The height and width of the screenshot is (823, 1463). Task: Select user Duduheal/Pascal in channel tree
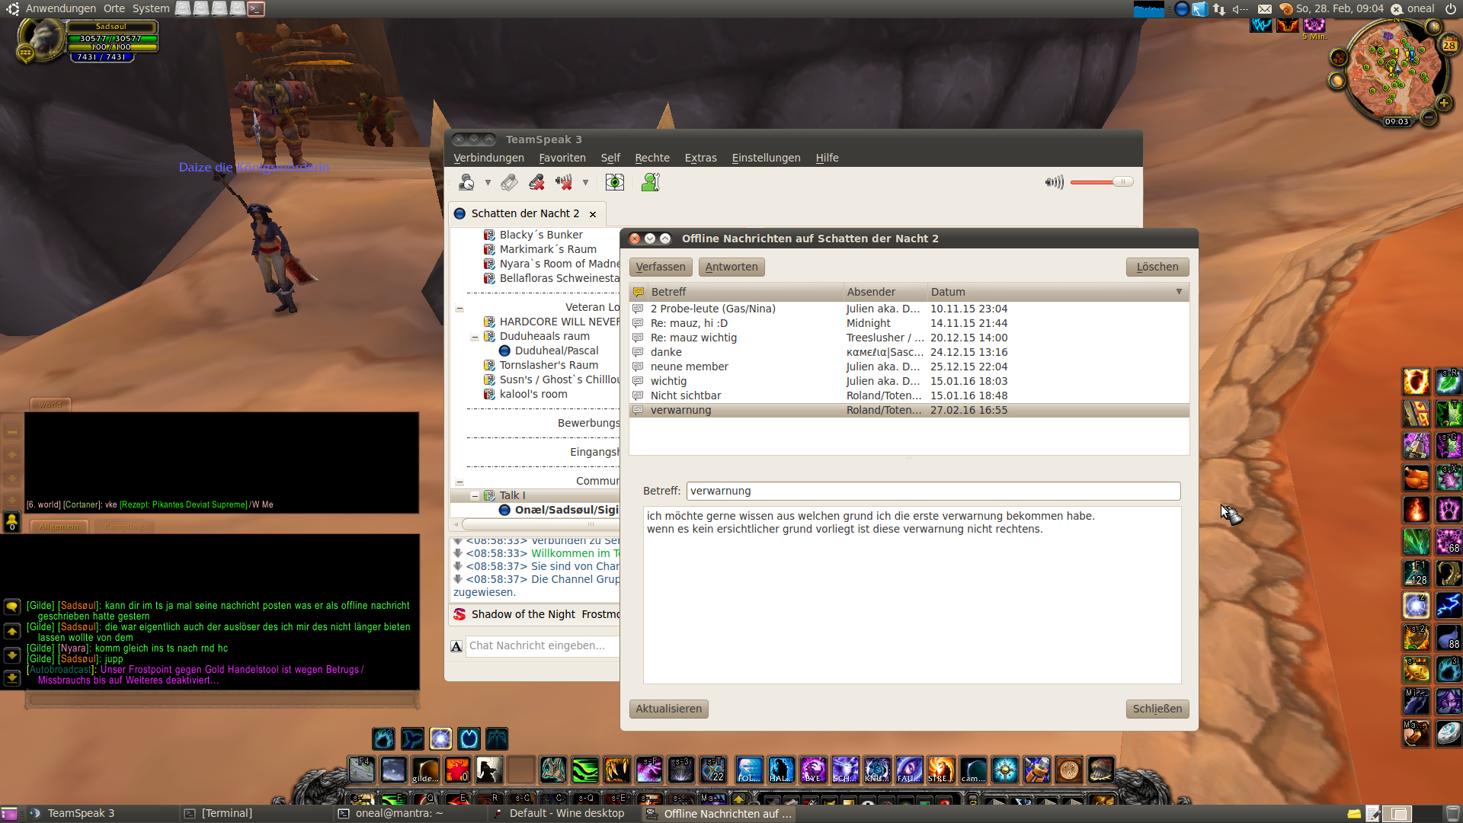click(556, 351)
